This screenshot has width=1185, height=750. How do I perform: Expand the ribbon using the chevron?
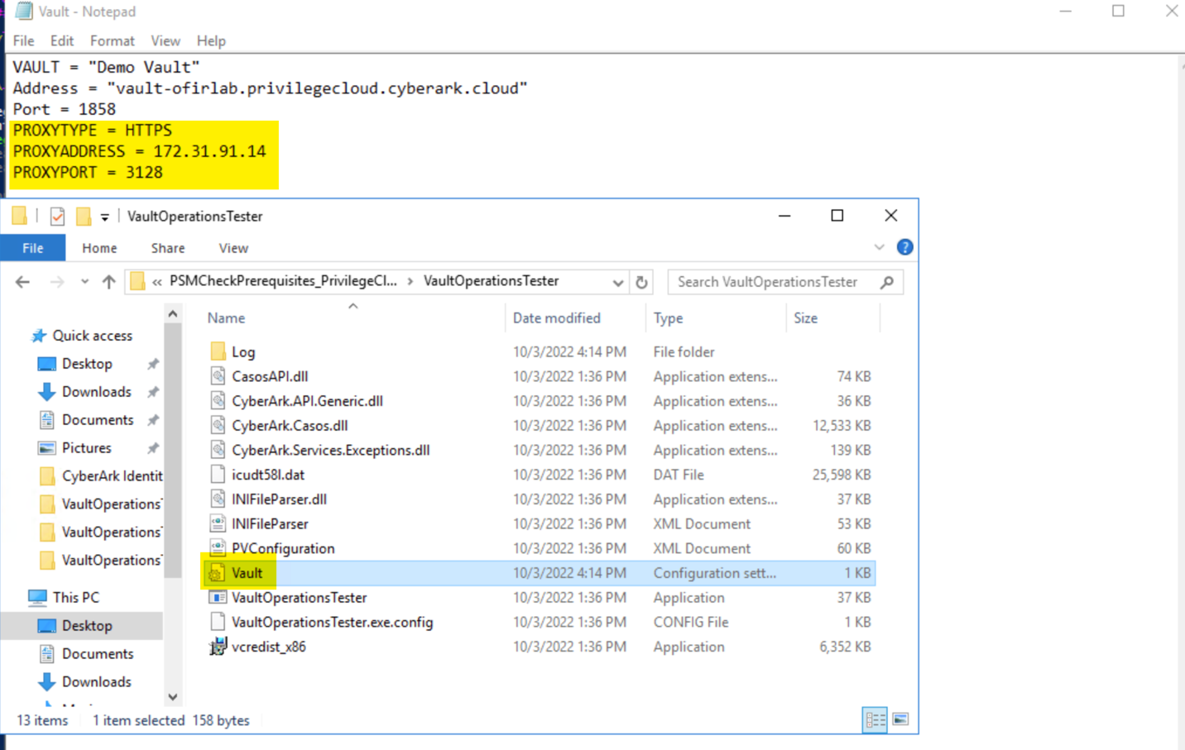(879, 247)
